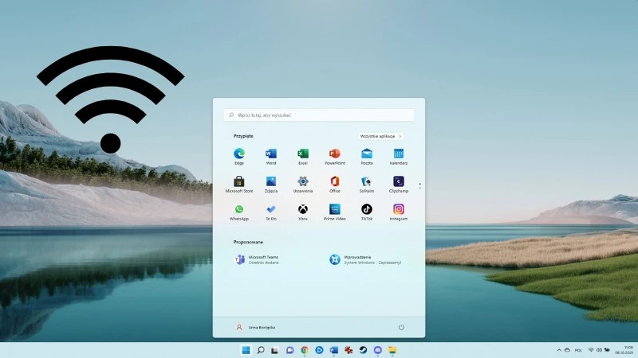Open the Chat icon on taskbar
The width and height of the screenshot is (638, 358).
pyautogui.click(x=289, y=350)
